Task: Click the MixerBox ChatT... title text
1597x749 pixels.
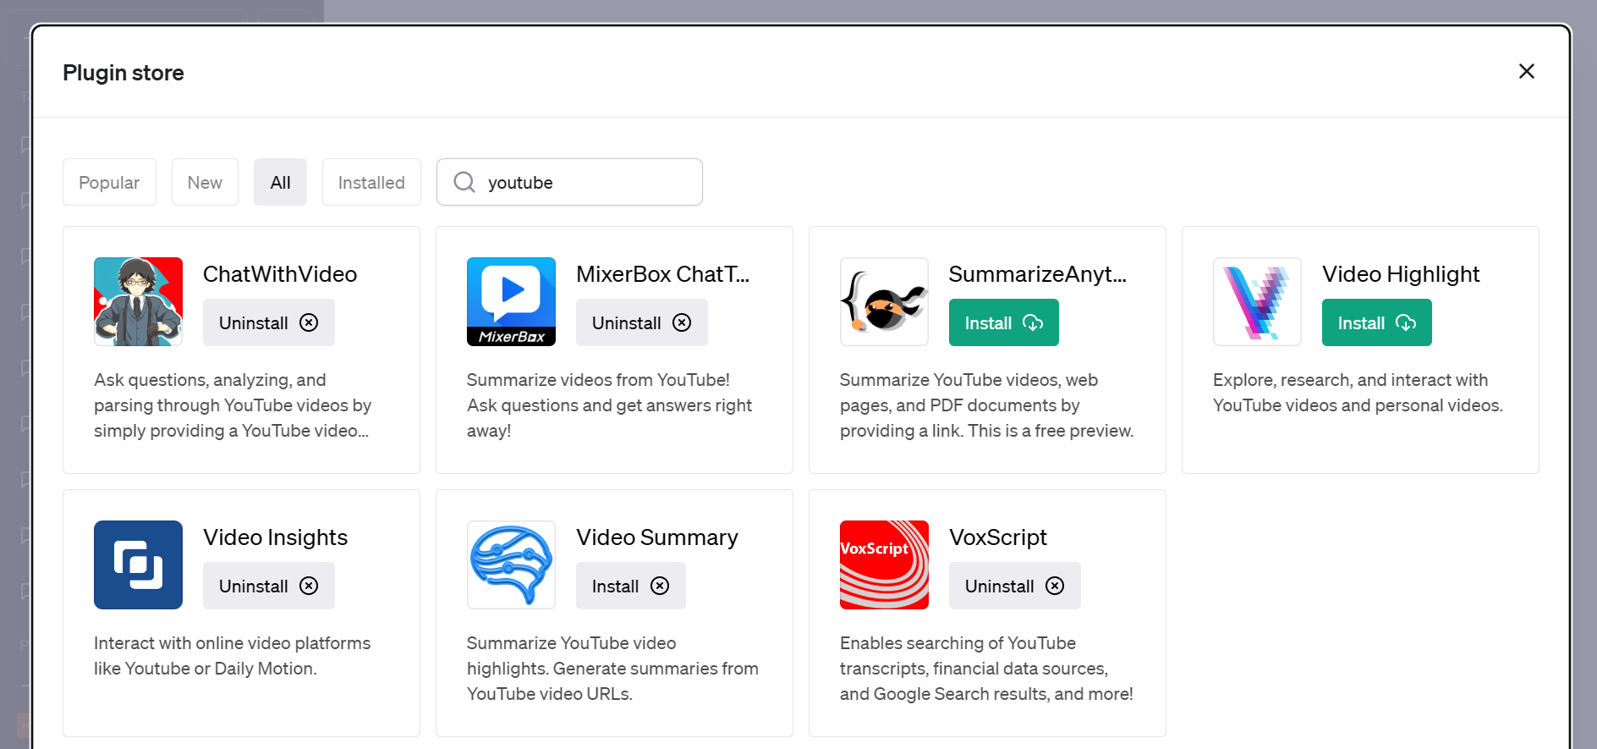Action: coord(663,274)
